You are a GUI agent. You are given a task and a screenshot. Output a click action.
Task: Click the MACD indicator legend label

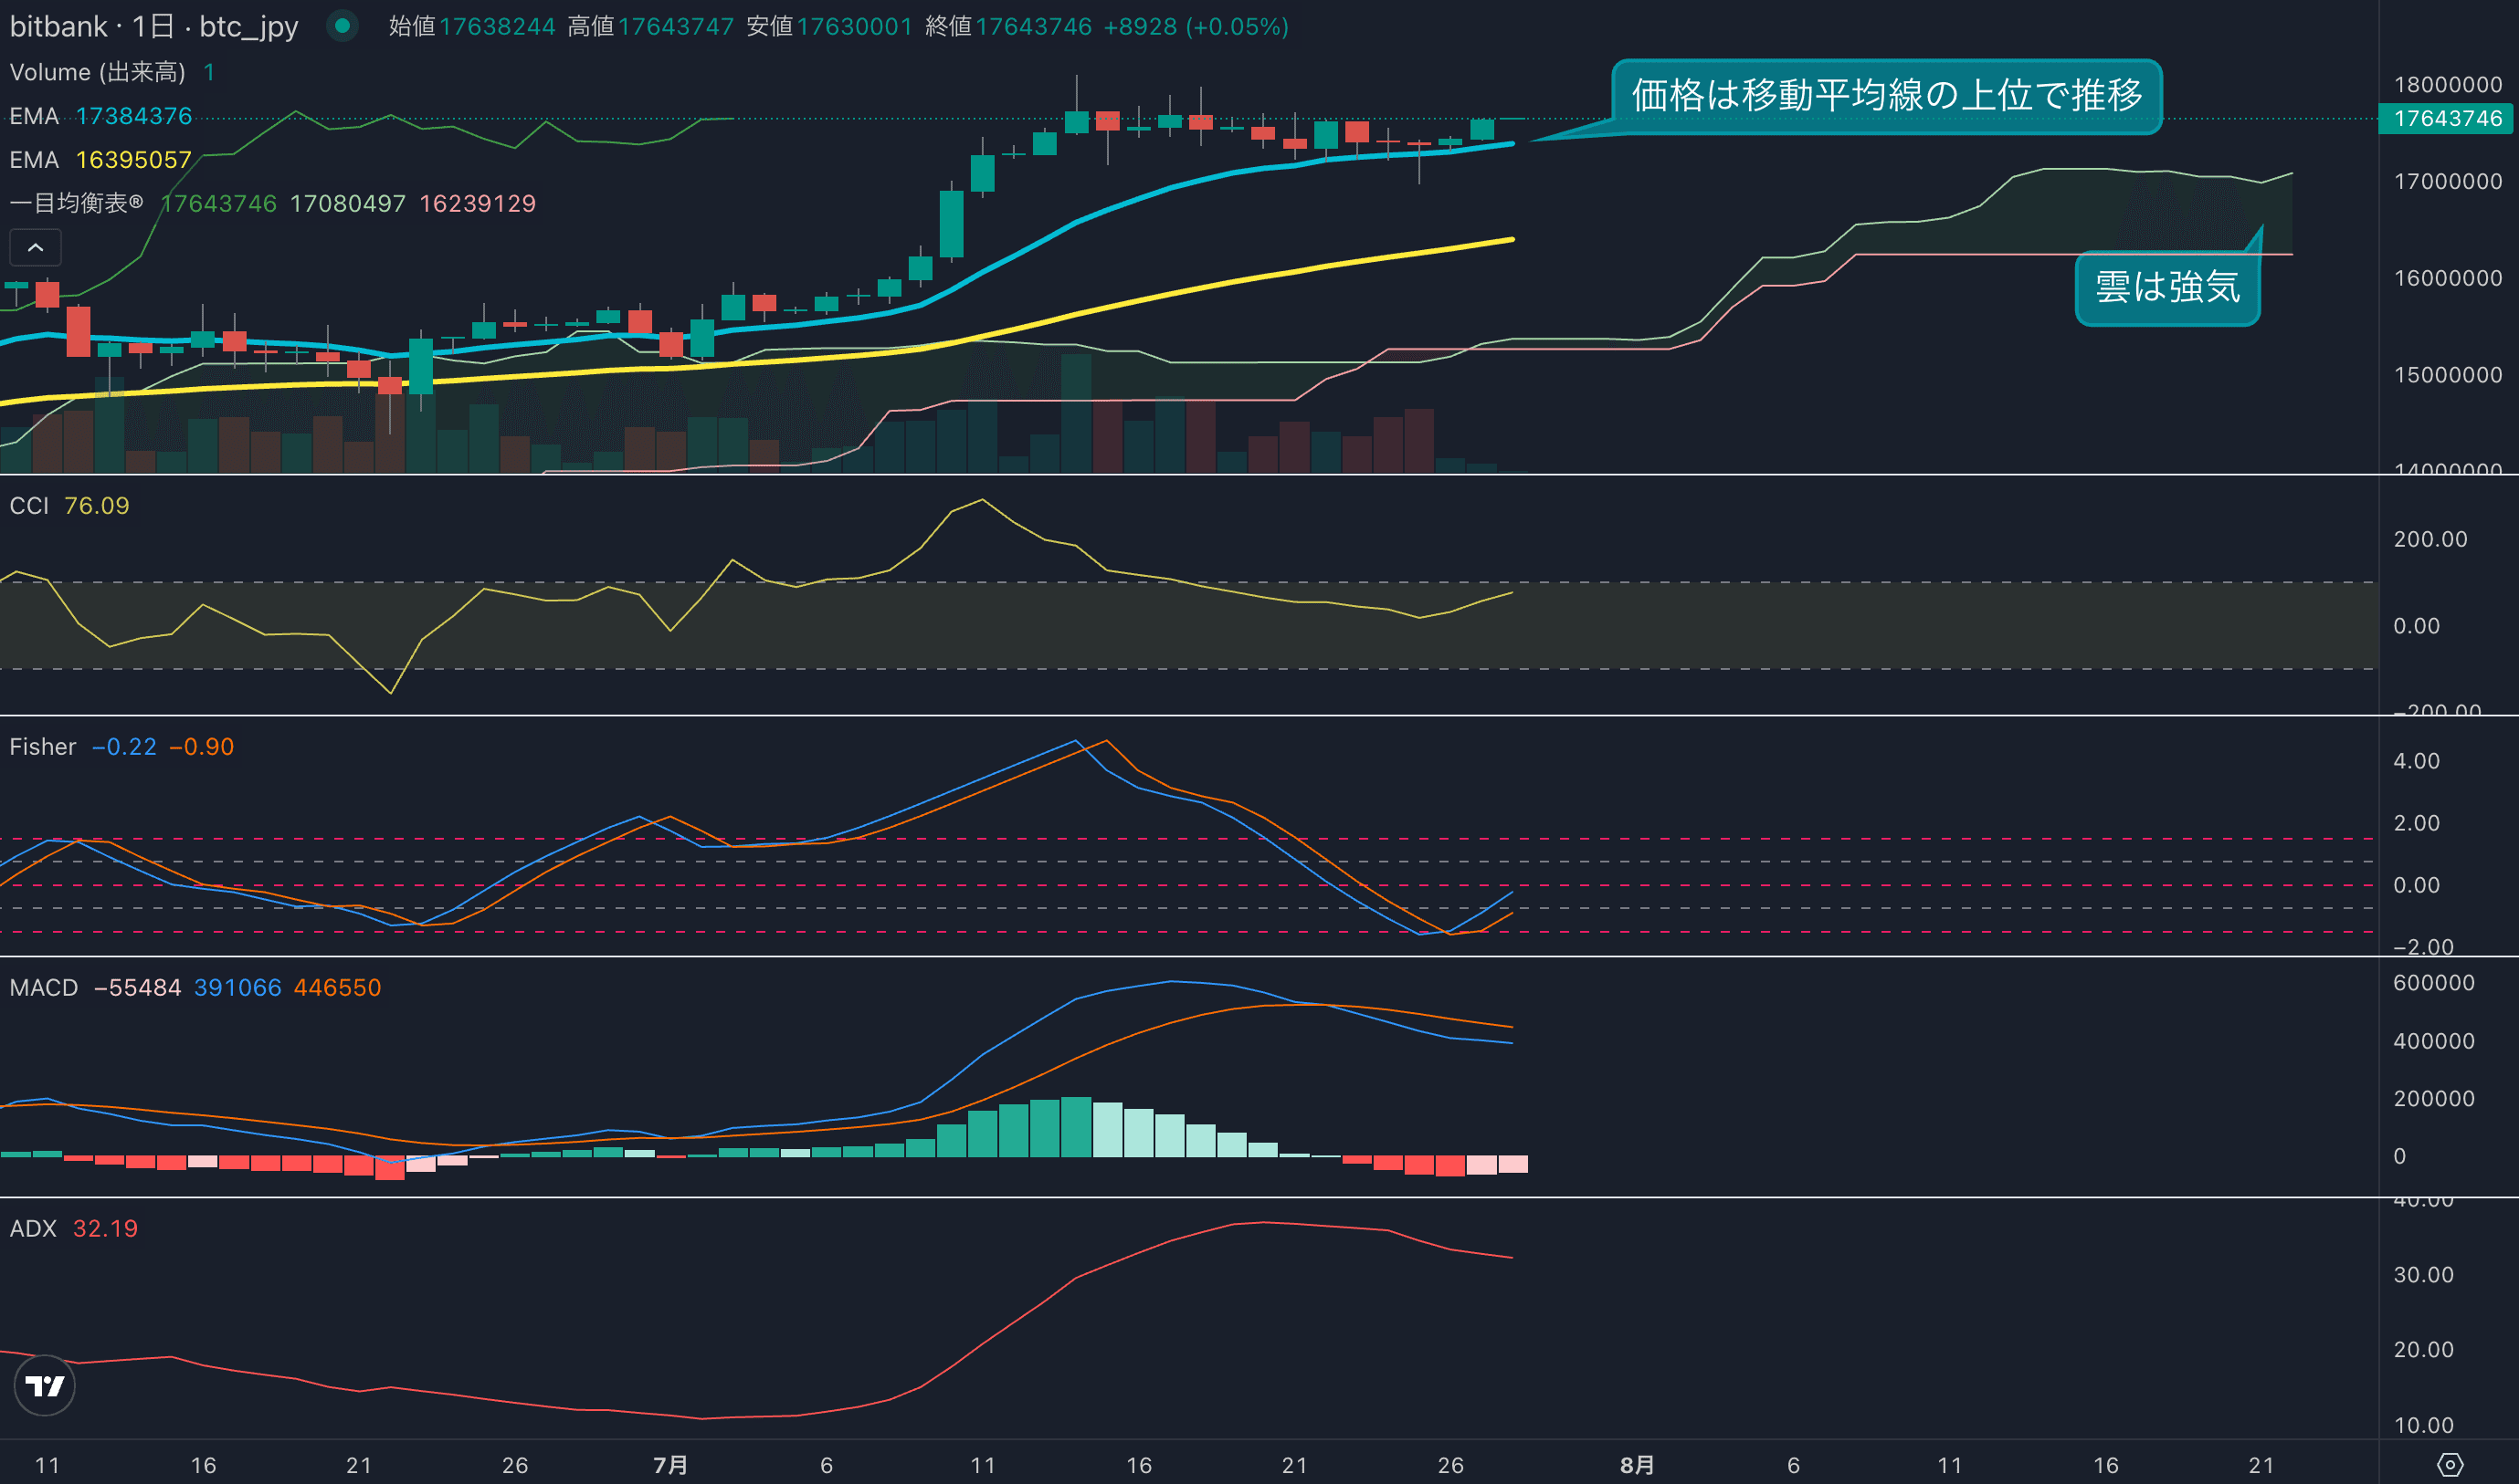(43, 988)
